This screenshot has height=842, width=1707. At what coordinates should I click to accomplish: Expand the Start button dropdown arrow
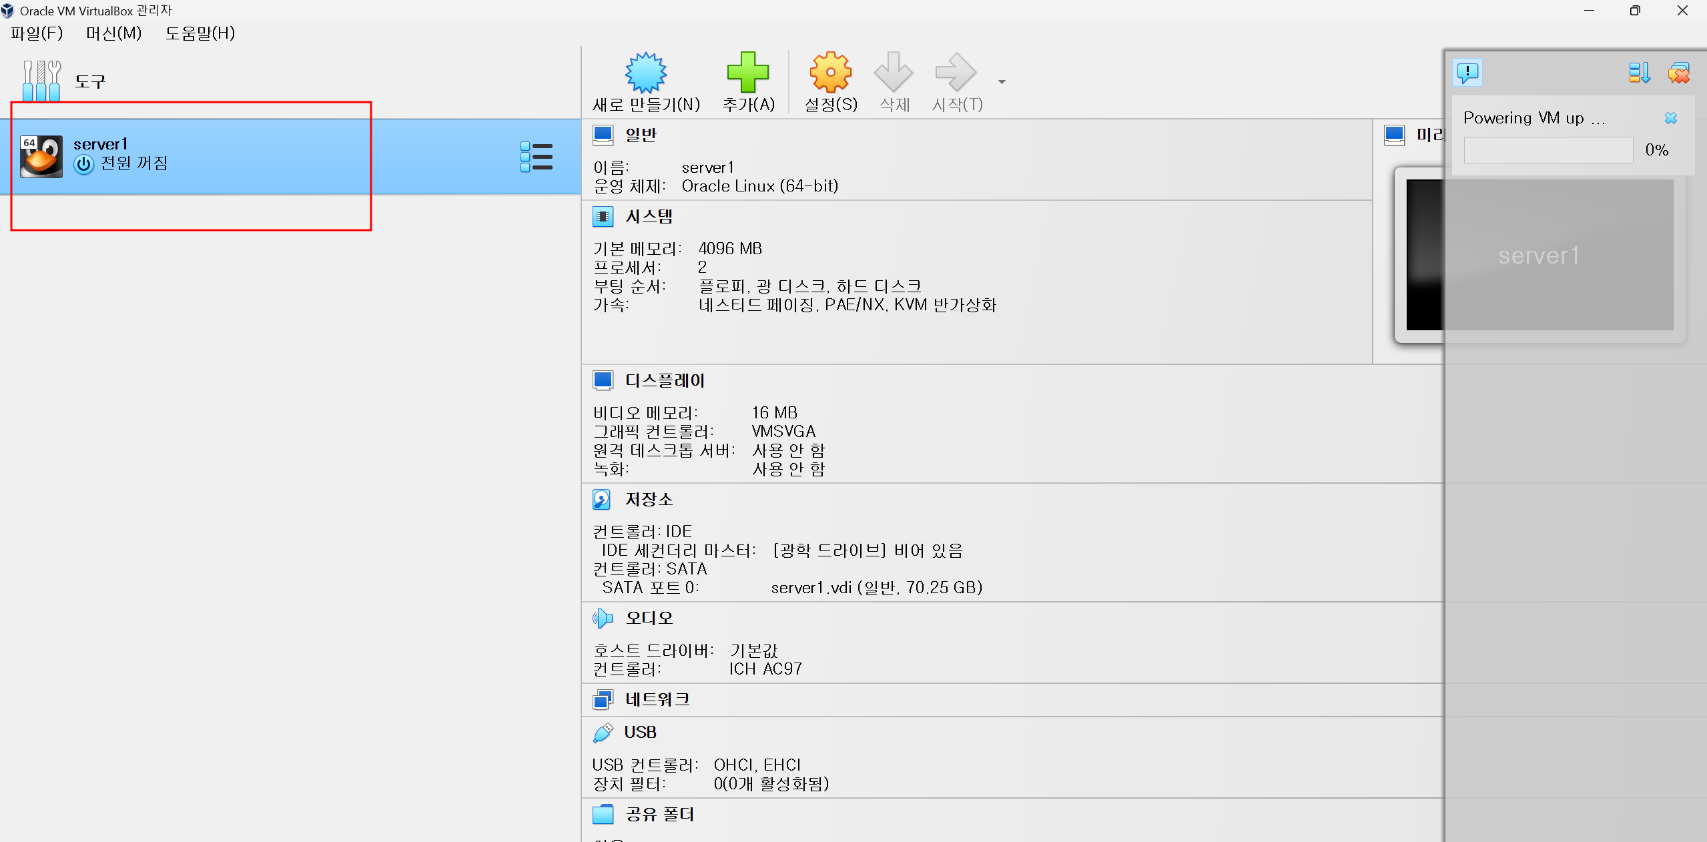tap(1002, 82)
